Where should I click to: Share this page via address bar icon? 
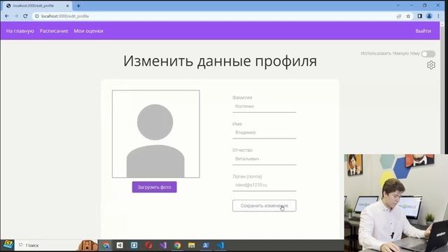pyautogui.click(x=399, y=16)
